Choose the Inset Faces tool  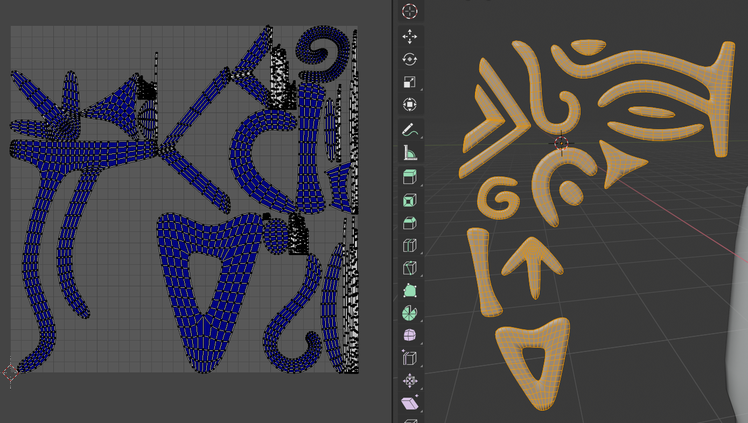(410, 200)
